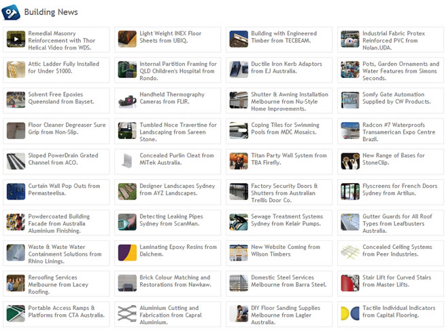446x331 pixels.
Task: Open Radcon #7 Waterproofs Transamerican Expo Centre
Action: (x=399, y=132)
